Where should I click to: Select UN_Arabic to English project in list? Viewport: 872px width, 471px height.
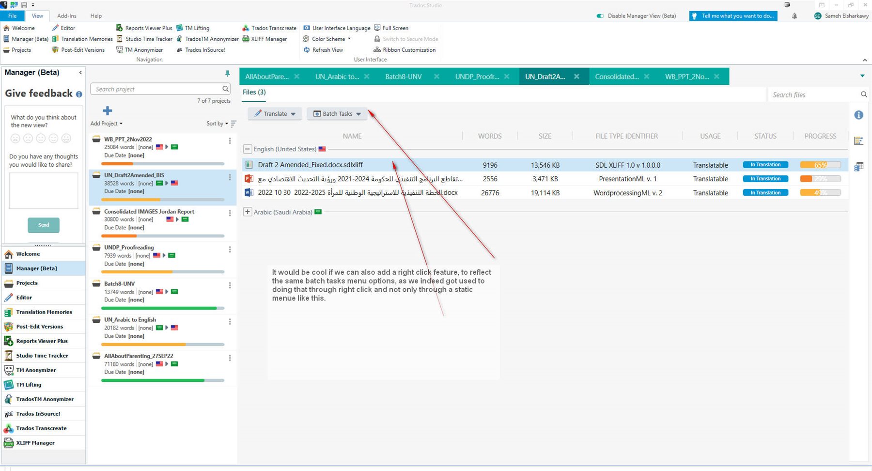[163, 332]
